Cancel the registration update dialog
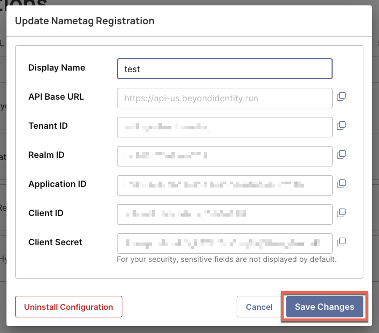The height and width of the screenshot is (333, 379). point(259,307)
